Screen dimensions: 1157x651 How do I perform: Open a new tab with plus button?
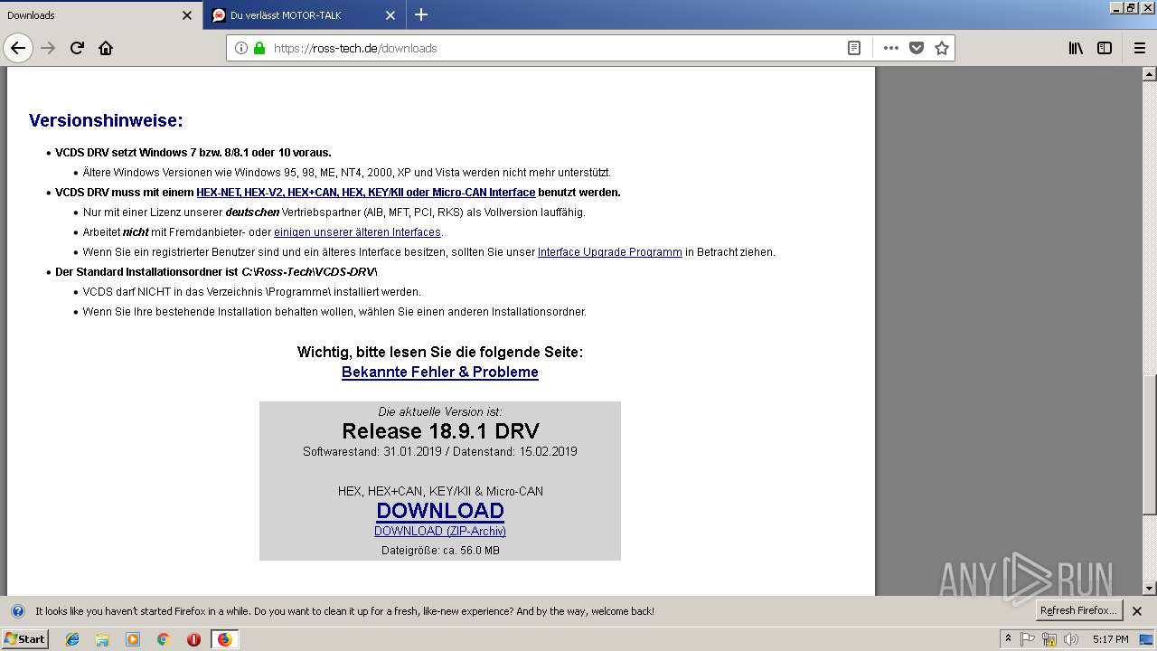coord(421,14)
